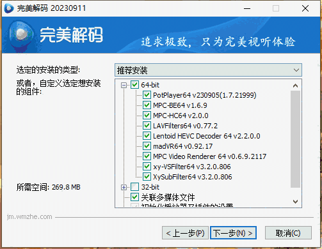Select the XySubFilter64 v3.2.0.806 row label
This screenshot has height=249, width=322.
point(193,177)
